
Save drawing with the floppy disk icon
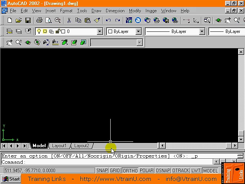(28, 20)
